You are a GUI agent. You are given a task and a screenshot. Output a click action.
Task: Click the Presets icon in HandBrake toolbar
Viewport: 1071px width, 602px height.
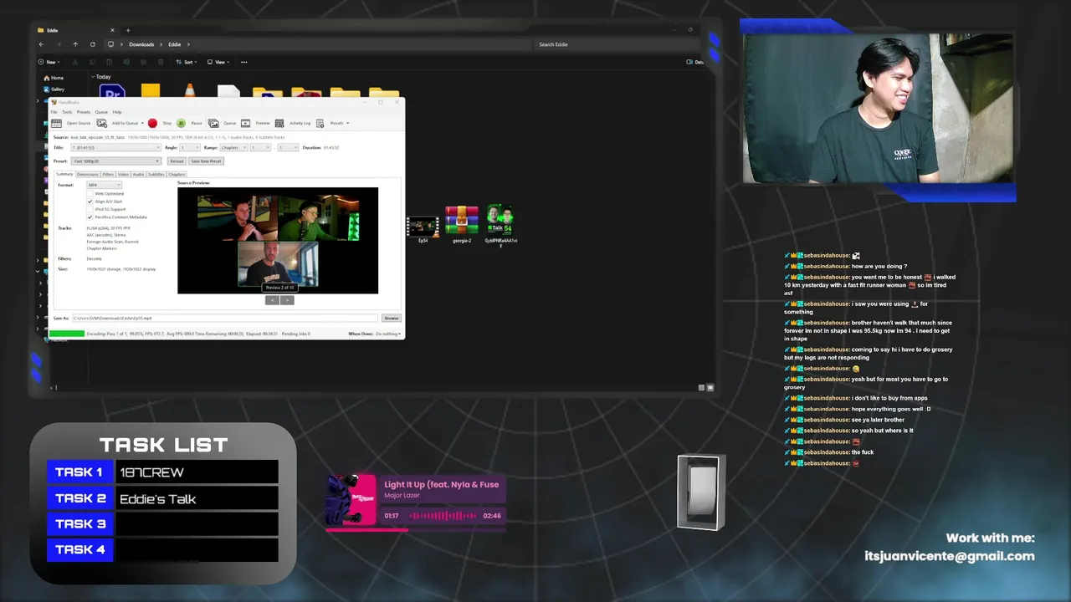[x=320, y=123]
